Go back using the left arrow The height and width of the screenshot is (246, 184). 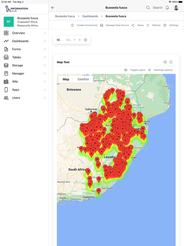point(53,8)
